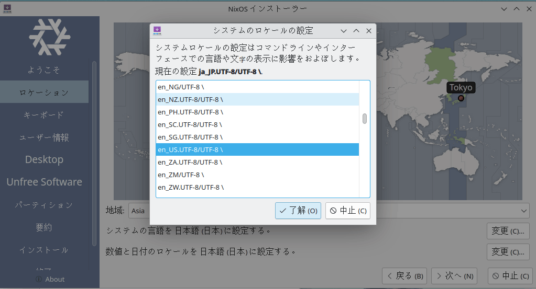Open 要約 sidebar step
536x289 pixels.
(44, 227)
